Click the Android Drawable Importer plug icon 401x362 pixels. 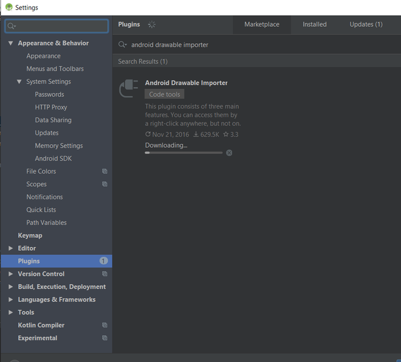pos(129,88)
